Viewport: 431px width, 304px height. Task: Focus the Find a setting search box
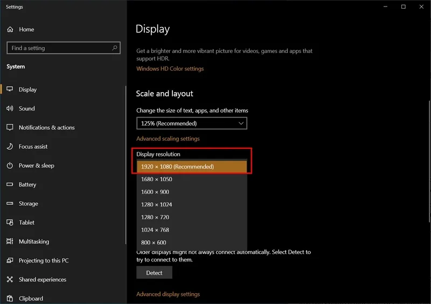coord(59,48)
